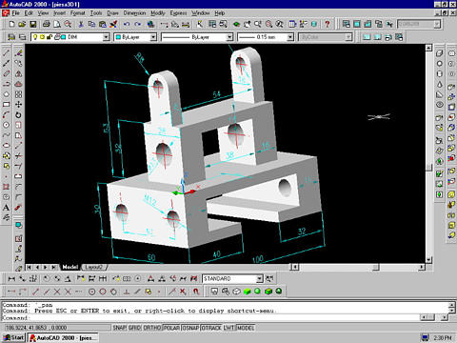Toggle SNAP mode in status bar
This screenshot has height=343, width=457.
click(119, 328)
